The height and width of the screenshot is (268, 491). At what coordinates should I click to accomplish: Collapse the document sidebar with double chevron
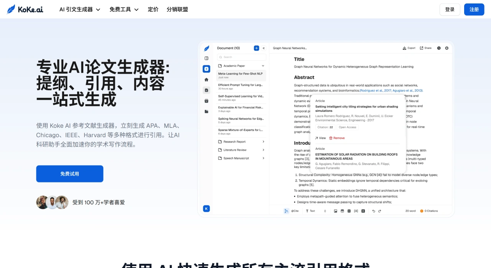(264, 48)
